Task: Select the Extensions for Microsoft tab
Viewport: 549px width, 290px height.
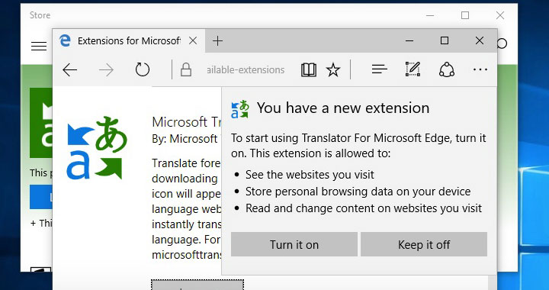Action: pyautogui.click(x=129, y=41)
